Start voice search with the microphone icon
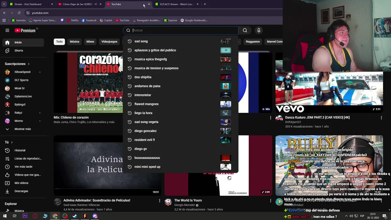Image resolution: width=391 pixels, height=220 pixels. (x=259, y=30)
